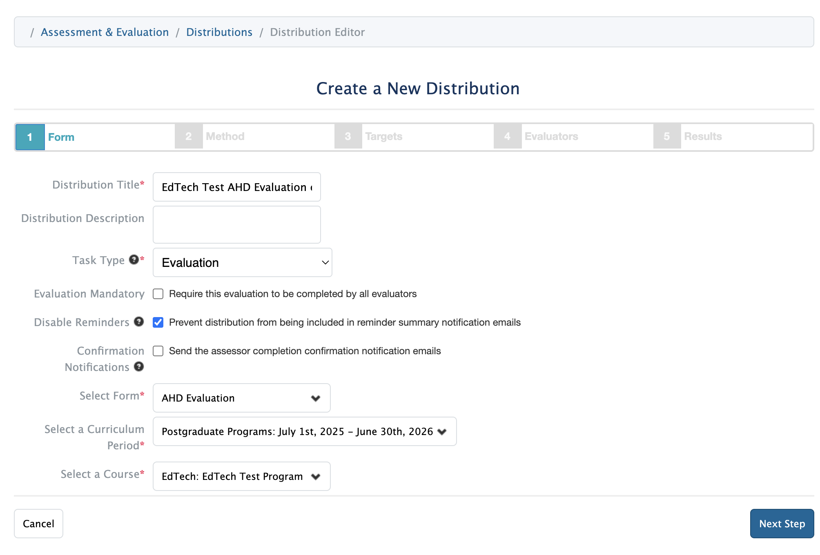This screenshot has width=820, height=555.
Task: Switch to the Method step tab
Action: click(225, 136)
